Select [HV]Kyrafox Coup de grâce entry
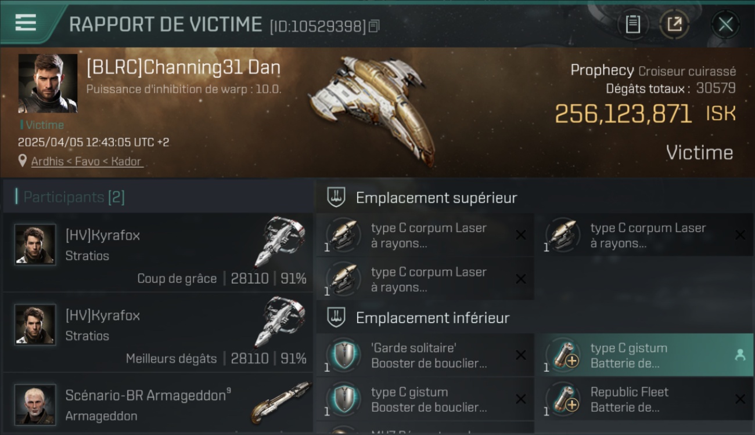Screen dimensions: 755x435 (158, 252)
